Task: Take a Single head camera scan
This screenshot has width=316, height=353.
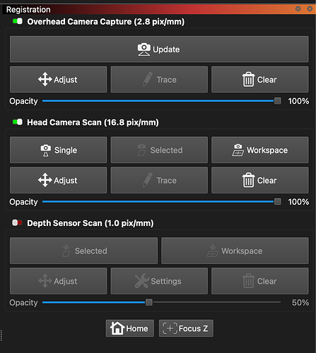Action: pos(58,150)
